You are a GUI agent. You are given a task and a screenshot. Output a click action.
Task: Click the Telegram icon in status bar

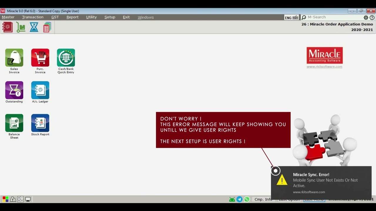pyautogui.click(x=239, y=199)
